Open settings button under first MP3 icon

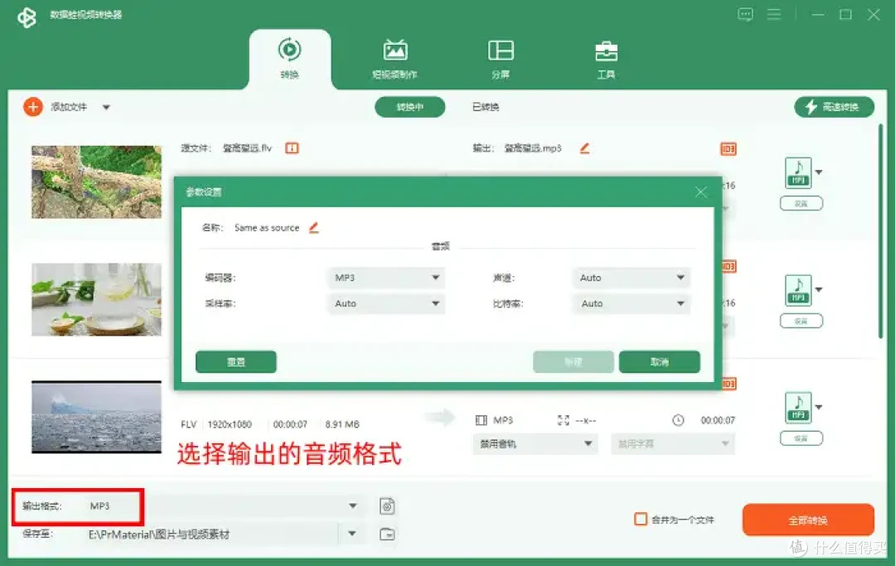(801, 203)
